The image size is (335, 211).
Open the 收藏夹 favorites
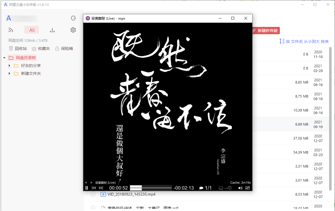click(x=40, y=48)
